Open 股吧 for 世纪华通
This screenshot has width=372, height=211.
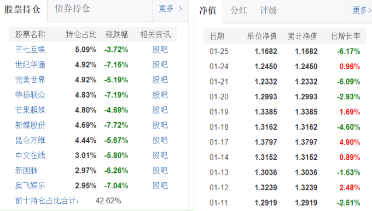click(x=160, y=65)
